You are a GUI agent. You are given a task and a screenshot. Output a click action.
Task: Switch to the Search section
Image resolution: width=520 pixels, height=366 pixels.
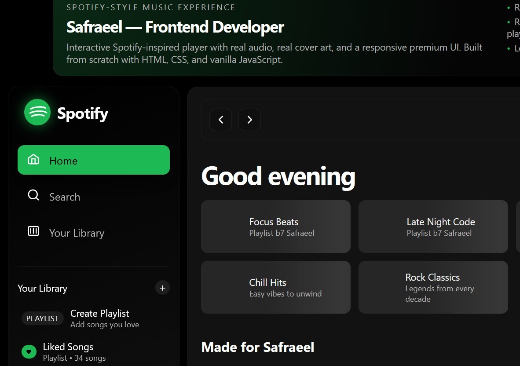[65, 197]
